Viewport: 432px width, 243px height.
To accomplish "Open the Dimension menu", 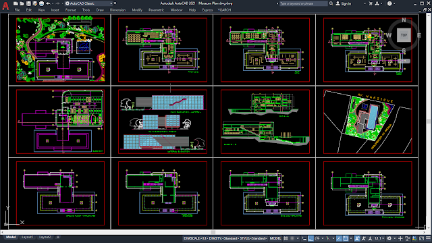I will [117, 10].
